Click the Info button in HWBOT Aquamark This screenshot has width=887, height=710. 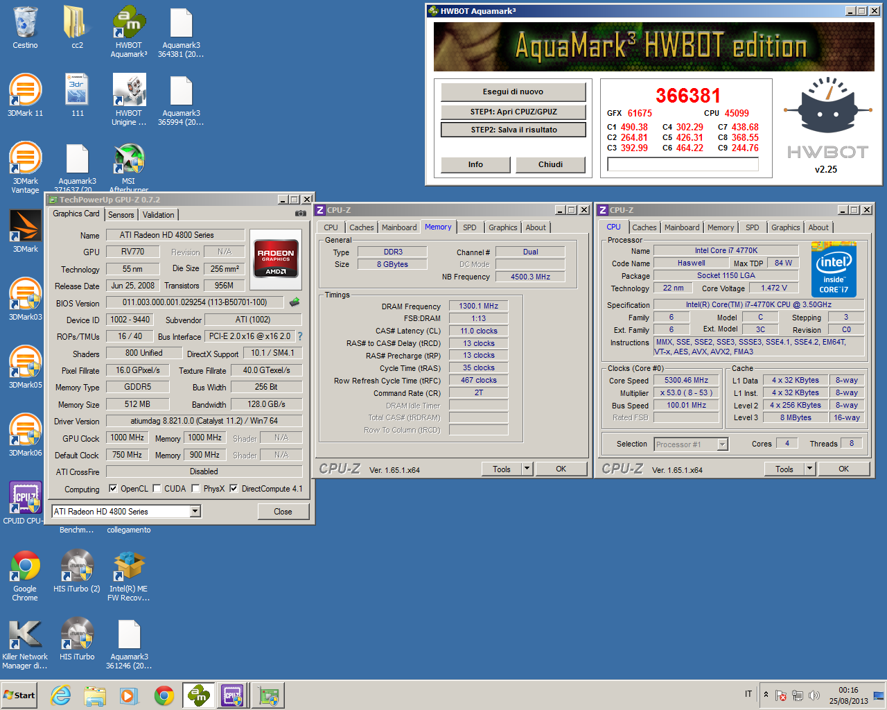pos(475,164)
